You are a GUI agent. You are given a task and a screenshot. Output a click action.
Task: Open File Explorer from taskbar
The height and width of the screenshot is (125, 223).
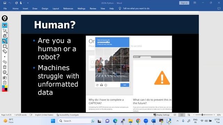tap(130, 121)
